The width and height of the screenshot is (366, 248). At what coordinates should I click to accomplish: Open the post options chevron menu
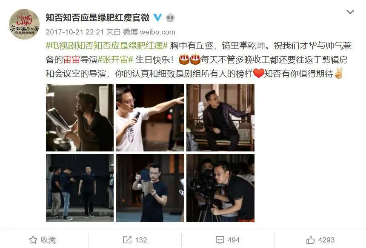350,12
